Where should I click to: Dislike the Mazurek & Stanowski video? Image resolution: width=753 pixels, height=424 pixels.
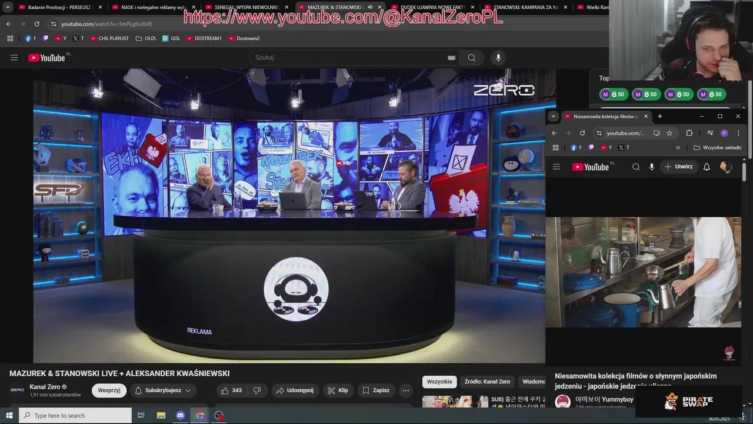[257, 390]
